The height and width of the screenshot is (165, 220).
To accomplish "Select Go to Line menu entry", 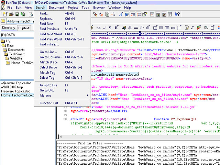I will (x=48, y=52).
